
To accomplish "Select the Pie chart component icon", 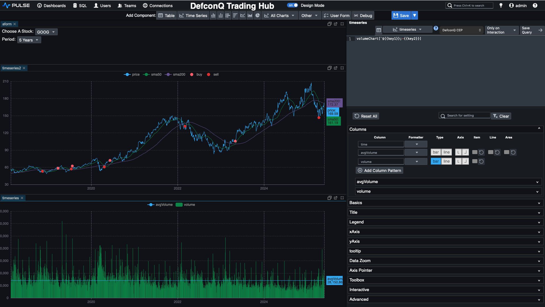I will point(257,16).
